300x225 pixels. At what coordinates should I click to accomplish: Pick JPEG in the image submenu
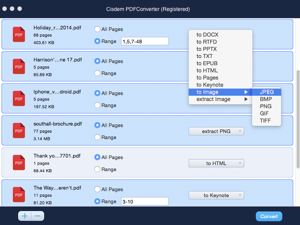click(x=266, y=92)
